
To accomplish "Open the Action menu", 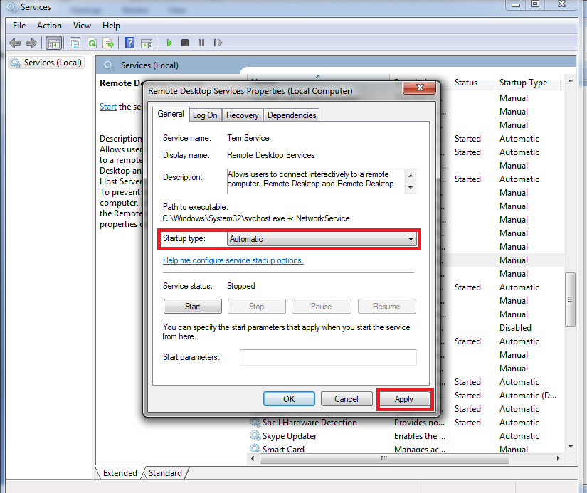I will point(49,26).
